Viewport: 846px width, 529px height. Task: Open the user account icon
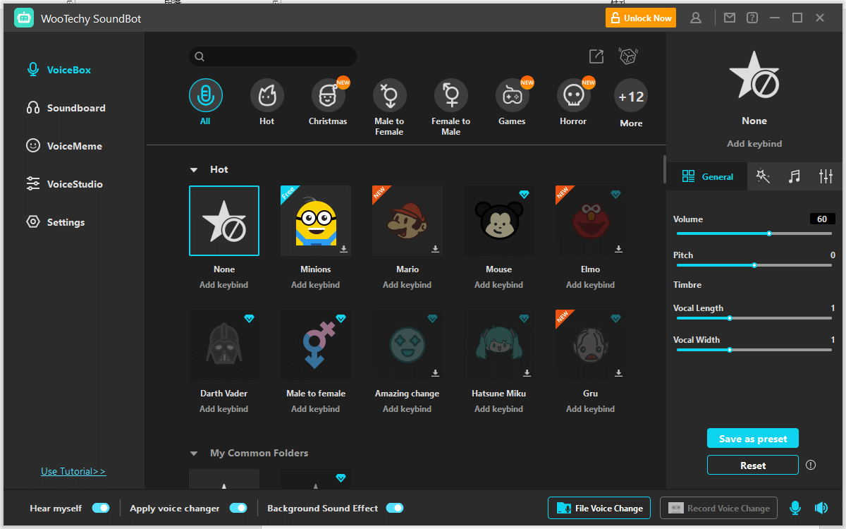pyautogui.click(x=696, y=18)
